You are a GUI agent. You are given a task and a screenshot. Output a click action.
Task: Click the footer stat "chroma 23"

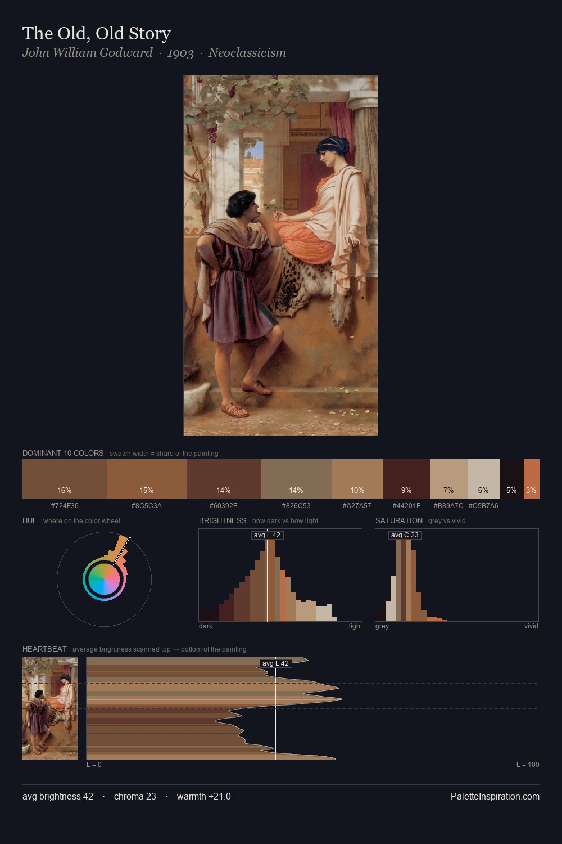pyautogui.click(x=135, y=796)
